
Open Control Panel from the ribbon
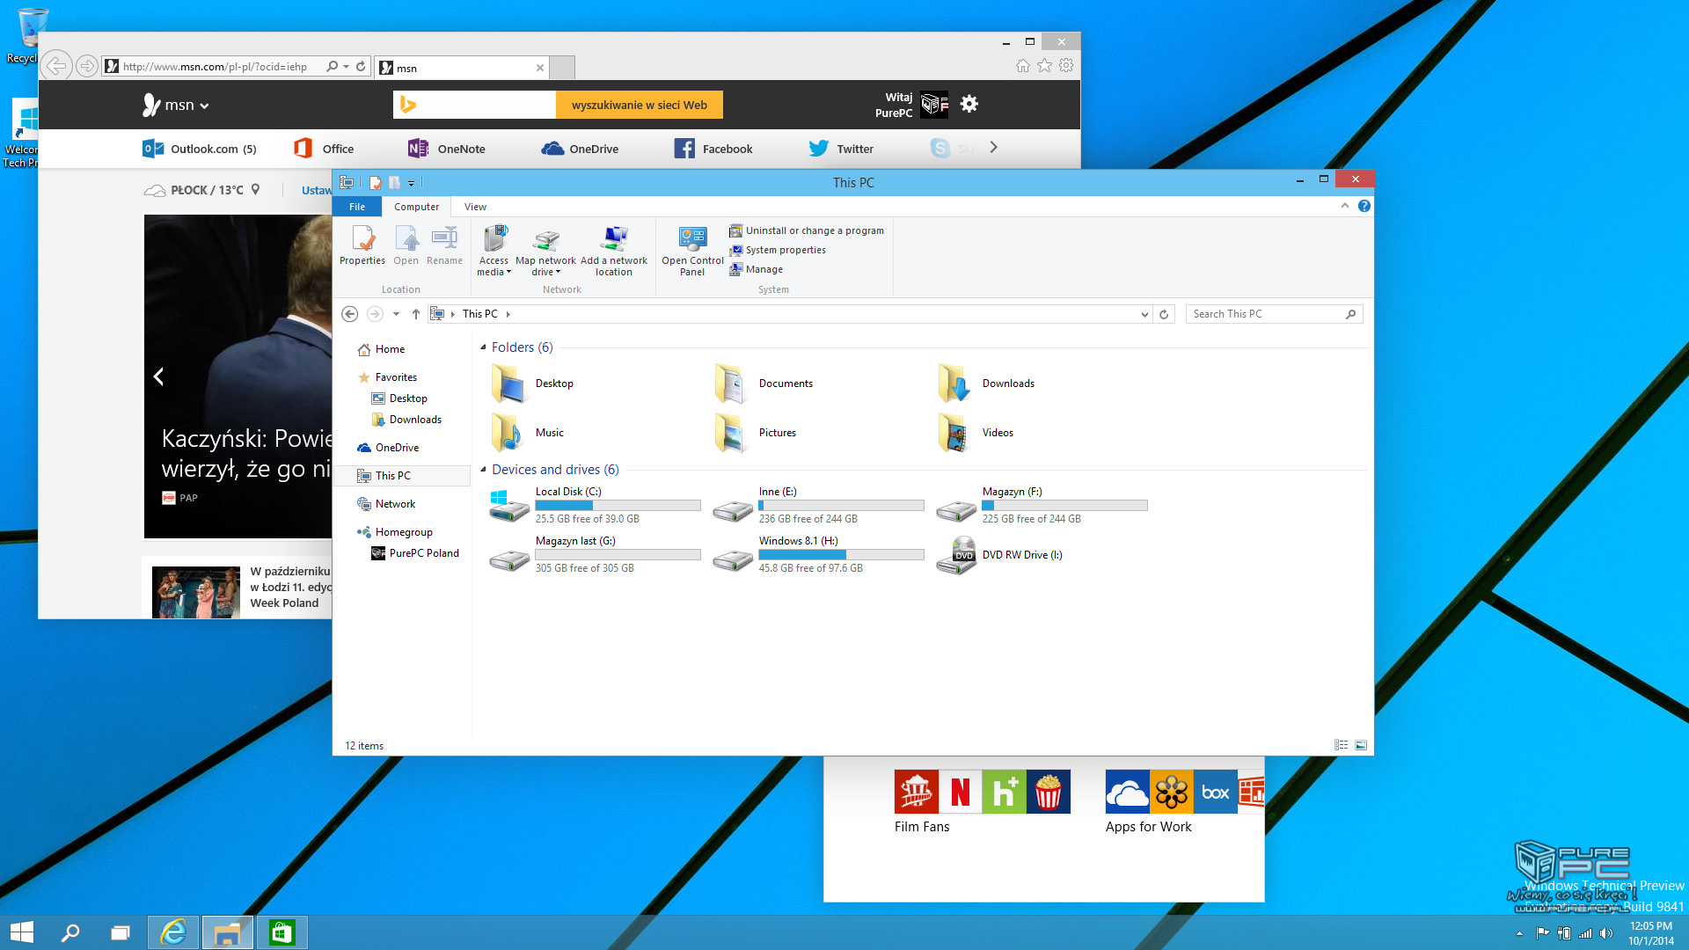coord(692,251)
